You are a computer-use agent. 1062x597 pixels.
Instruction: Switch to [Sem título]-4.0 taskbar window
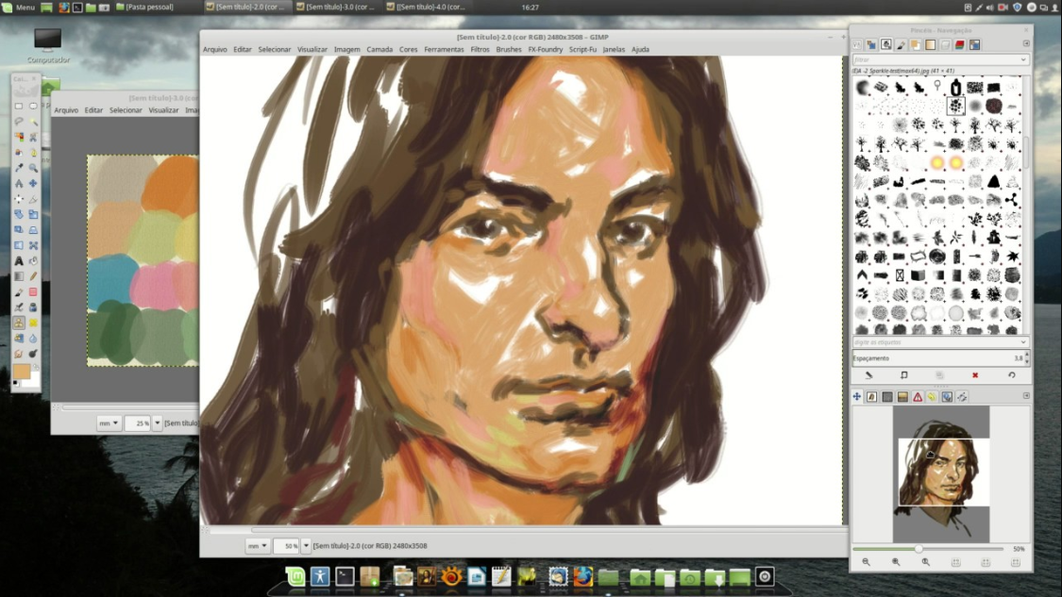426,7
